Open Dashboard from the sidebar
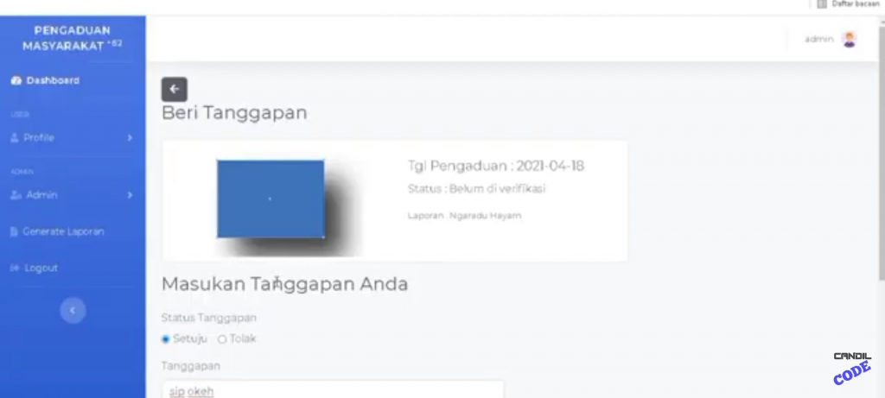Image resolution: width=885 pixels, height=398 pixels. click(x=52, y=80)
